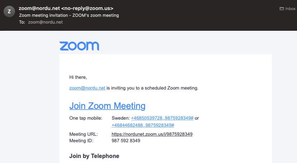This screenshot has height=163, width=297.
Task: Click the One tap mobile label
Action: pos(86,118)
